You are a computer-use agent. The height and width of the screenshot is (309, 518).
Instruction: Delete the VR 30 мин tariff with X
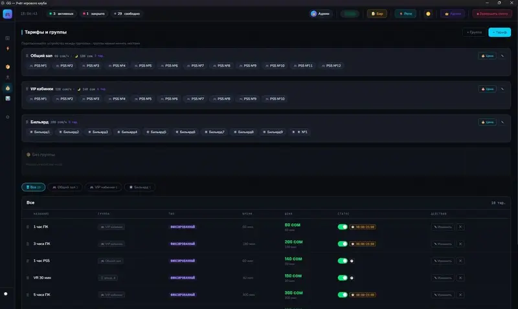460,278
